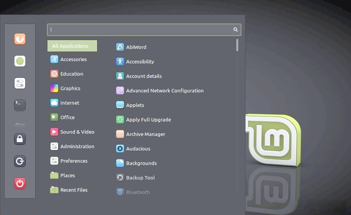The height and width of the screenshot is (215, 351).
Task: Click the search magnifier icon
Action: pyautogui.click(x=236, y=29)
